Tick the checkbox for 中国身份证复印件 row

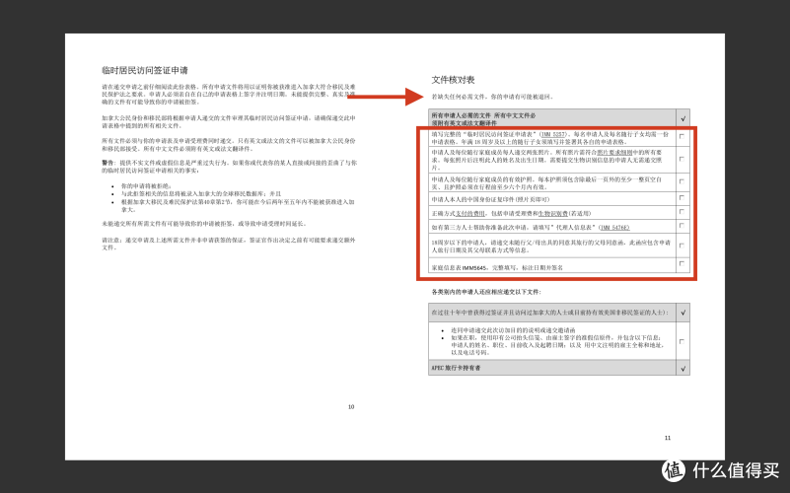point(682,197)
